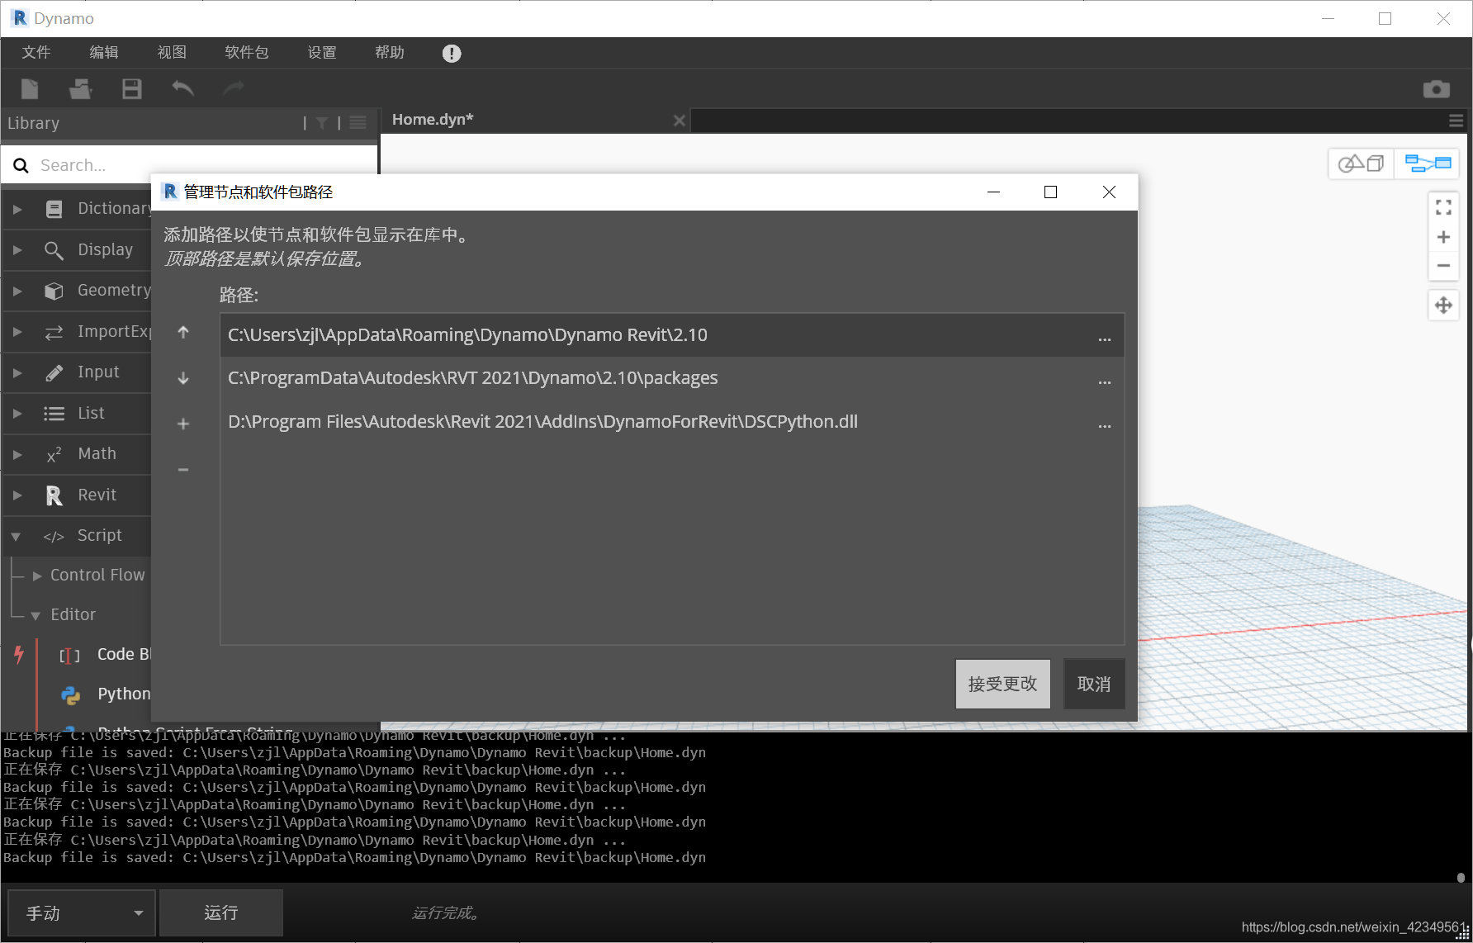Screen dimensions: 1473x943
Task: Click the notification exclamation icon
Action: pyautogui.click(x=452, y=54)
